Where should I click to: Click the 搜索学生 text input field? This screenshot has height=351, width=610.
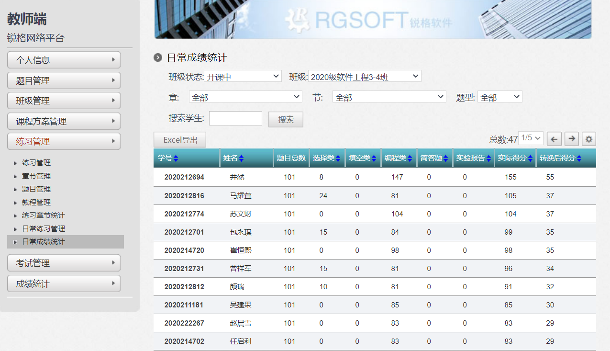[x=235, y=118]
